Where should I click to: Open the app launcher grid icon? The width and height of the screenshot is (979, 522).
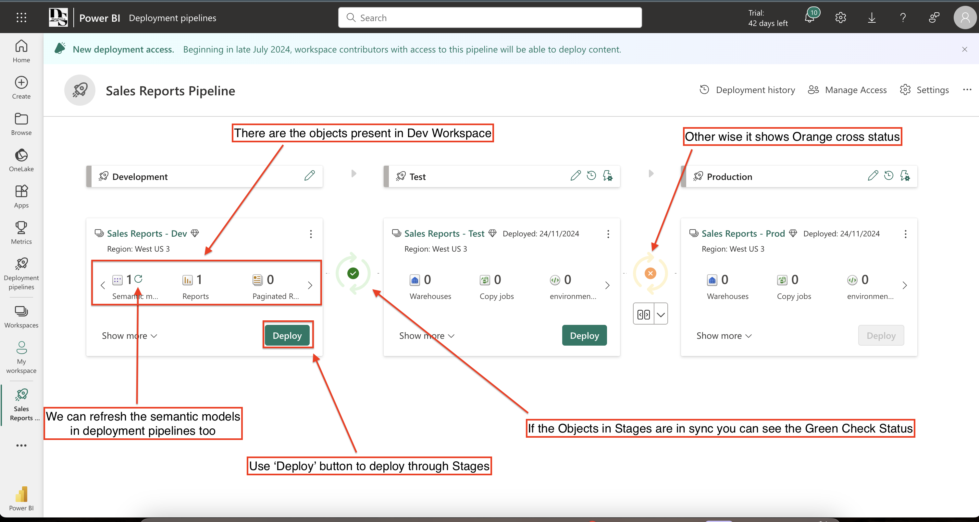[x=21, y=18]
